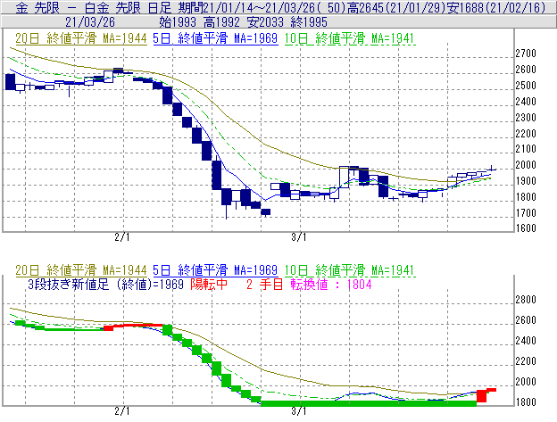
Task: Click the close price 終1995
Action: [309, 22]
